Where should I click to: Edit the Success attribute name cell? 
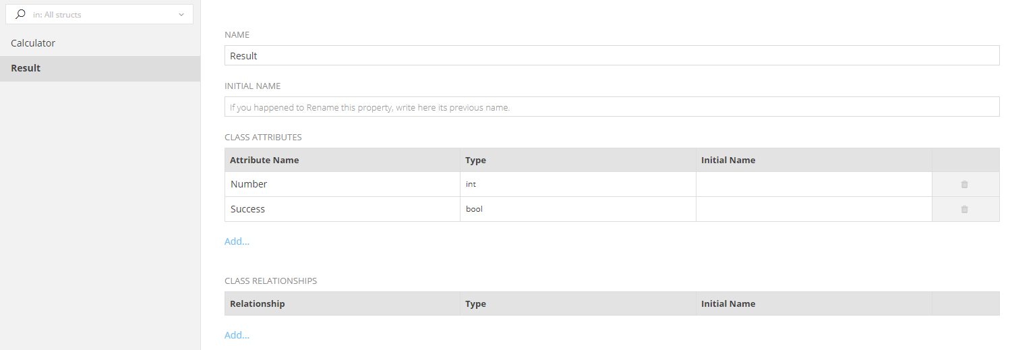click(x=342, y=209)
